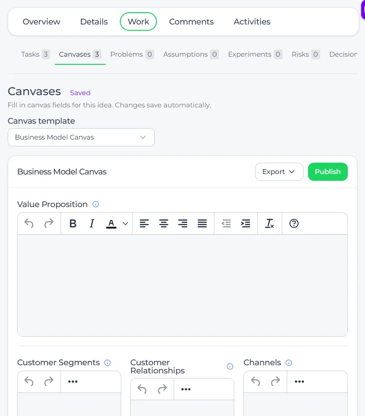View the Problems sub-tab
Screen dimensions: 365x416
[x=132, y=54]
